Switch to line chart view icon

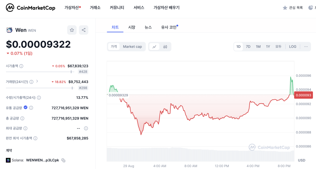[154, 47]
